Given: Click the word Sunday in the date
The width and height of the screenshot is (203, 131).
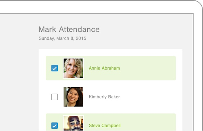Looking at the screenshot, I should click(46, 38).
